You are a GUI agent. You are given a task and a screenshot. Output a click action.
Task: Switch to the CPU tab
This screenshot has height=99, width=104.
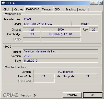(x=7, y=9)
